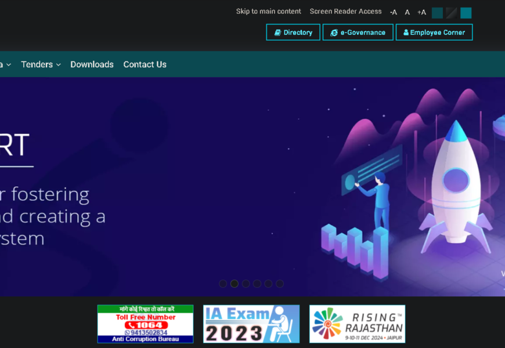Open Employee Corner with person icon
This screenshot has width=505, height=348.
pos(434,32)
